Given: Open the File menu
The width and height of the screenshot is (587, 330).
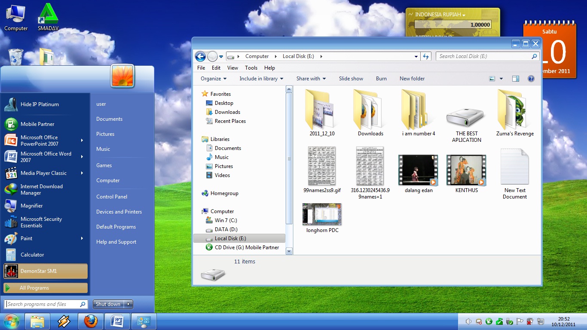Looking at the screenshot, I should (x=201, y=68).
